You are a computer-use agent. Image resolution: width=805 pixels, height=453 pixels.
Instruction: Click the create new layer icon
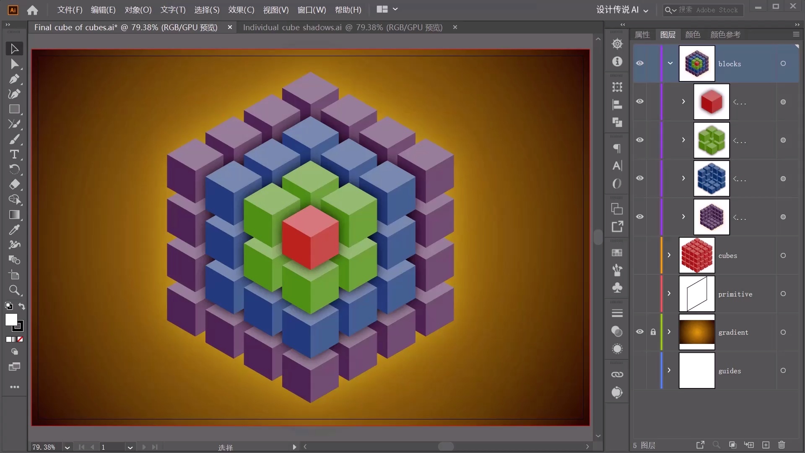(766, 445)
